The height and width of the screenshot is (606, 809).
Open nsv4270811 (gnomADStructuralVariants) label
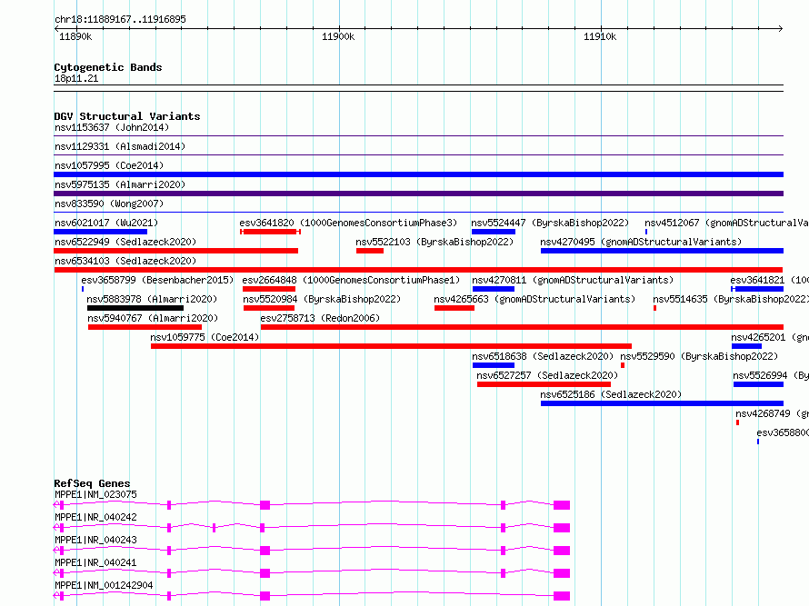(573, 280)
